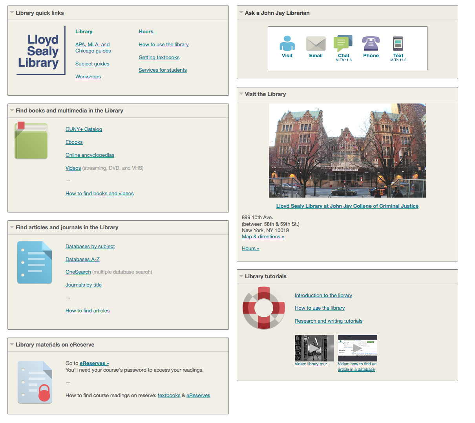Open Introduction to the library link
The width and height of the screenshot is (475, 423).
pos(323,295)
